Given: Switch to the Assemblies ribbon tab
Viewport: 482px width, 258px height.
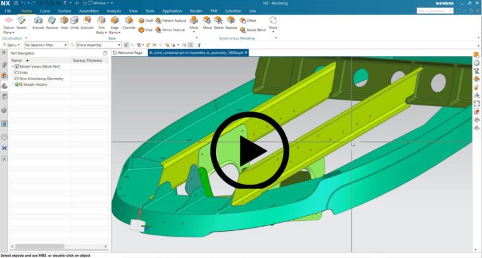Looking at the screenshot, I should pos(88,11).
